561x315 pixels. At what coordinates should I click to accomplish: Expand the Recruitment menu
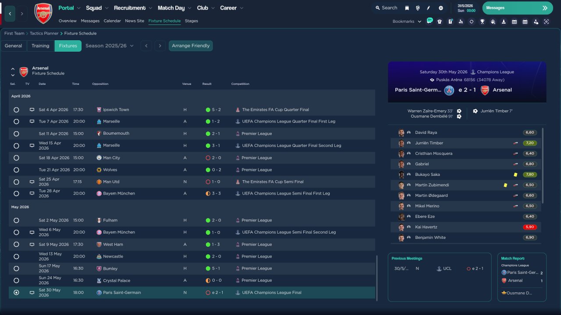click(133, 8)
